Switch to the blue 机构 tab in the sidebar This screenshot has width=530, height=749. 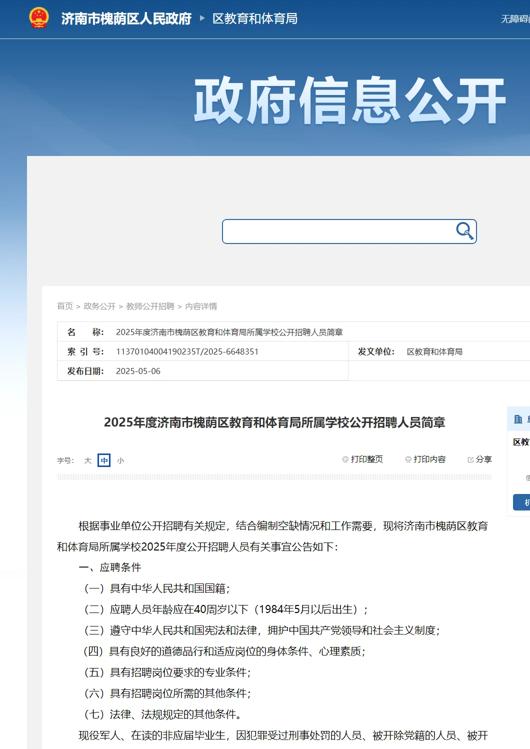click(x=524, y=501)
